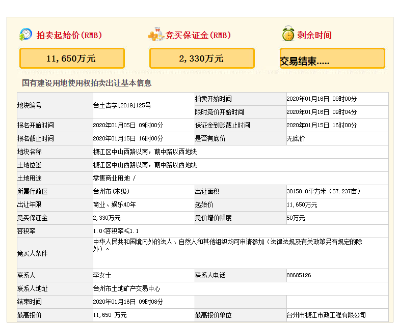Click the coins icon beside 竞买保证金
Image resolution: width=398 pixels, height=324 pixels.
tap(156, 35)
